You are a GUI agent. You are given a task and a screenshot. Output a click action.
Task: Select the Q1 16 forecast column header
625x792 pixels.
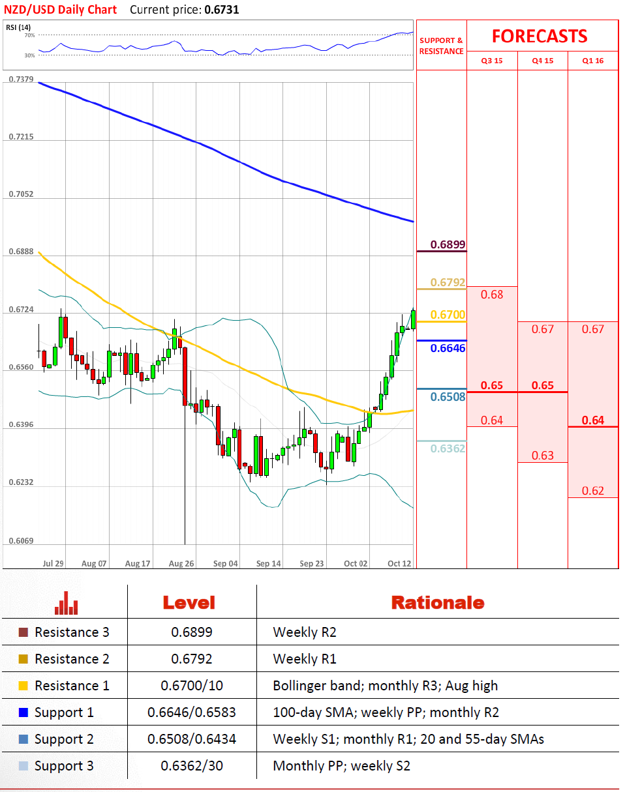coord(593,61)
